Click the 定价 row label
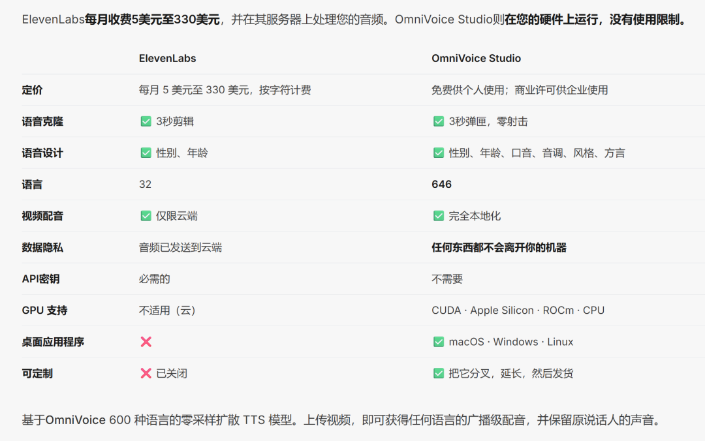Viewport: 705px width, 441px height. (32, 90)
